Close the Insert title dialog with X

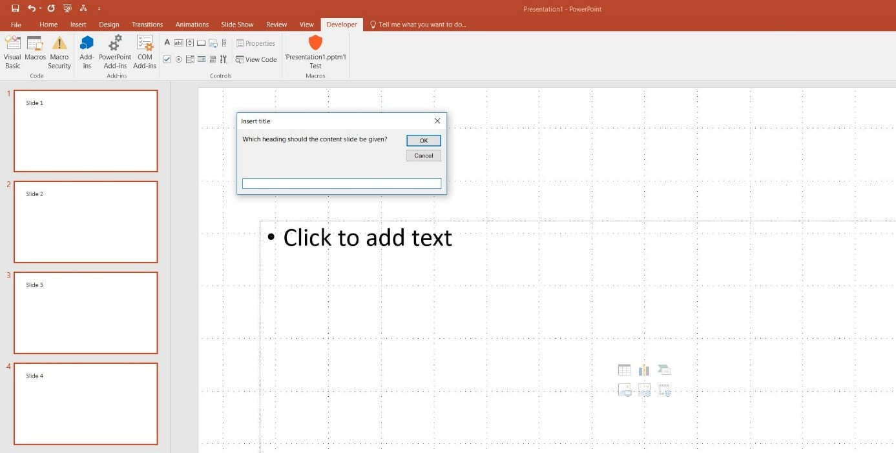point(437,121)
